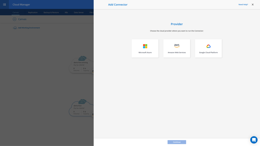This screenshot has height=146, width=260.
Task: Close the Add Connector panel
Action: (253, 5)
